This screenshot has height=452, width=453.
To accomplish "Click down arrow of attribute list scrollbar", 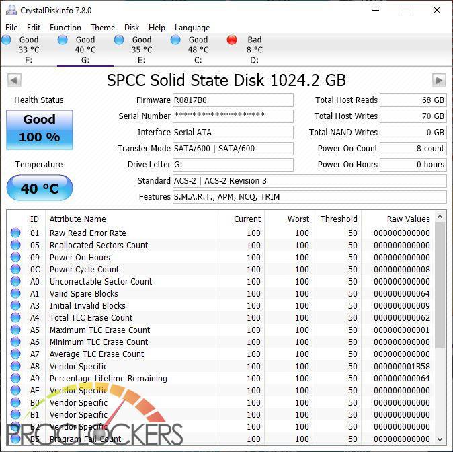I will pyautogui.click(x=440, y=439).
